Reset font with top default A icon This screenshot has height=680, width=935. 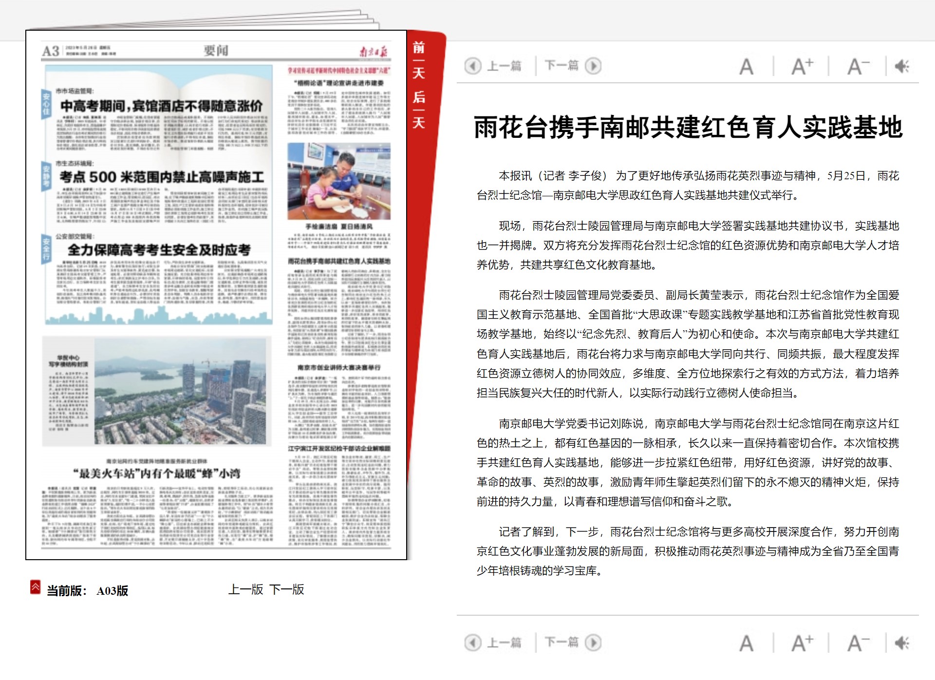(x=746, y=67)
